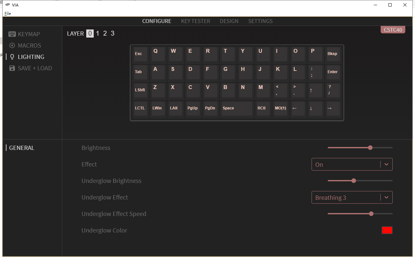Open the SETTINGS tab

coord(260,21)
